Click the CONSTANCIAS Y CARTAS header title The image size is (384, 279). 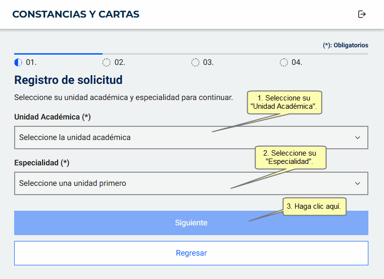tap(76, 14)
